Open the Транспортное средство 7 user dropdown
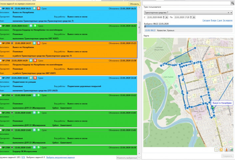Image resolution: width=235 pixels, height=160 pixels. point(231,12)
